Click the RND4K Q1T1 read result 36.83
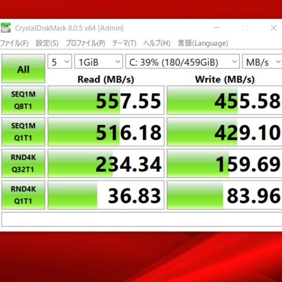The height and width of the screenshot is (282, 282). (x=106, y=195)
